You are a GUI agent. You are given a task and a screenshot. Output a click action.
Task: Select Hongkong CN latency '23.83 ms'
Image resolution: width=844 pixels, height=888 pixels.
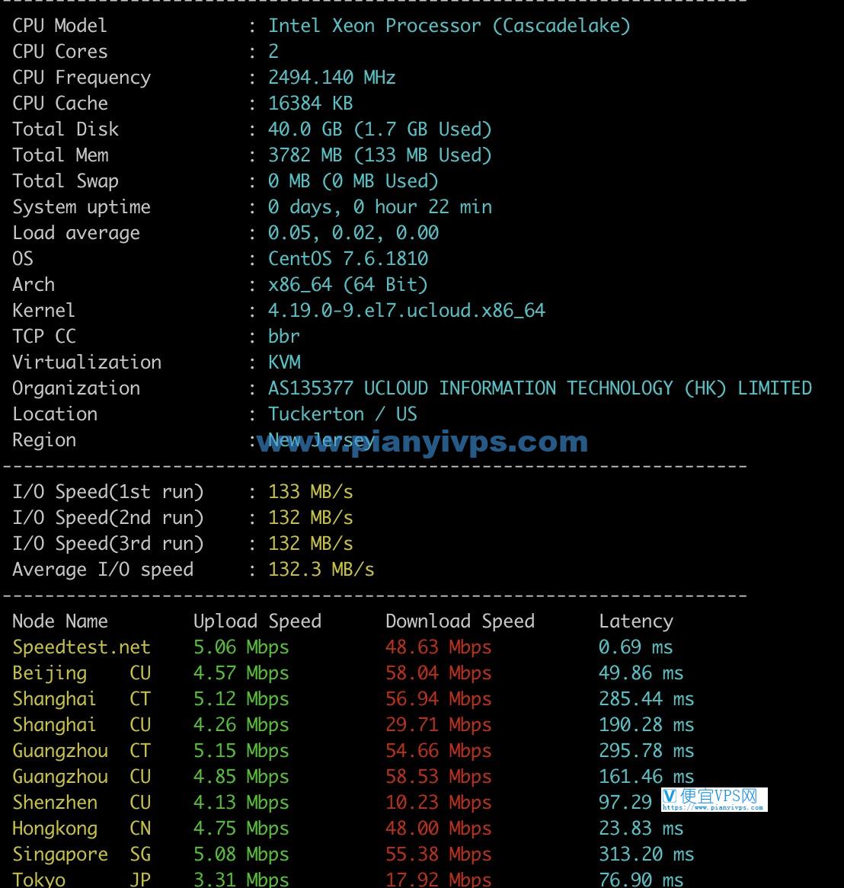[x=641, y=829]
